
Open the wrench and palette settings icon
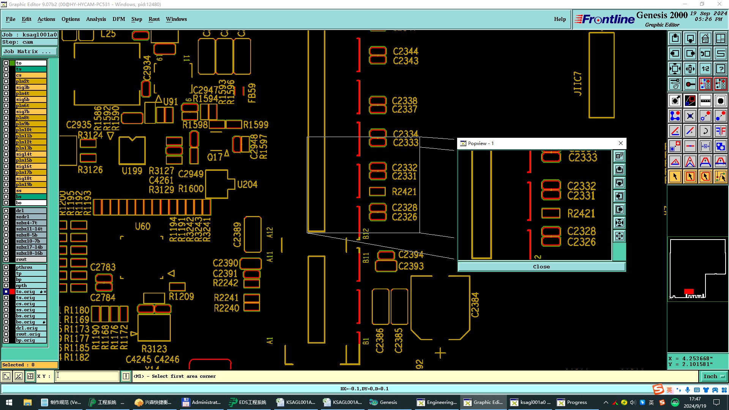pos(675,84)
